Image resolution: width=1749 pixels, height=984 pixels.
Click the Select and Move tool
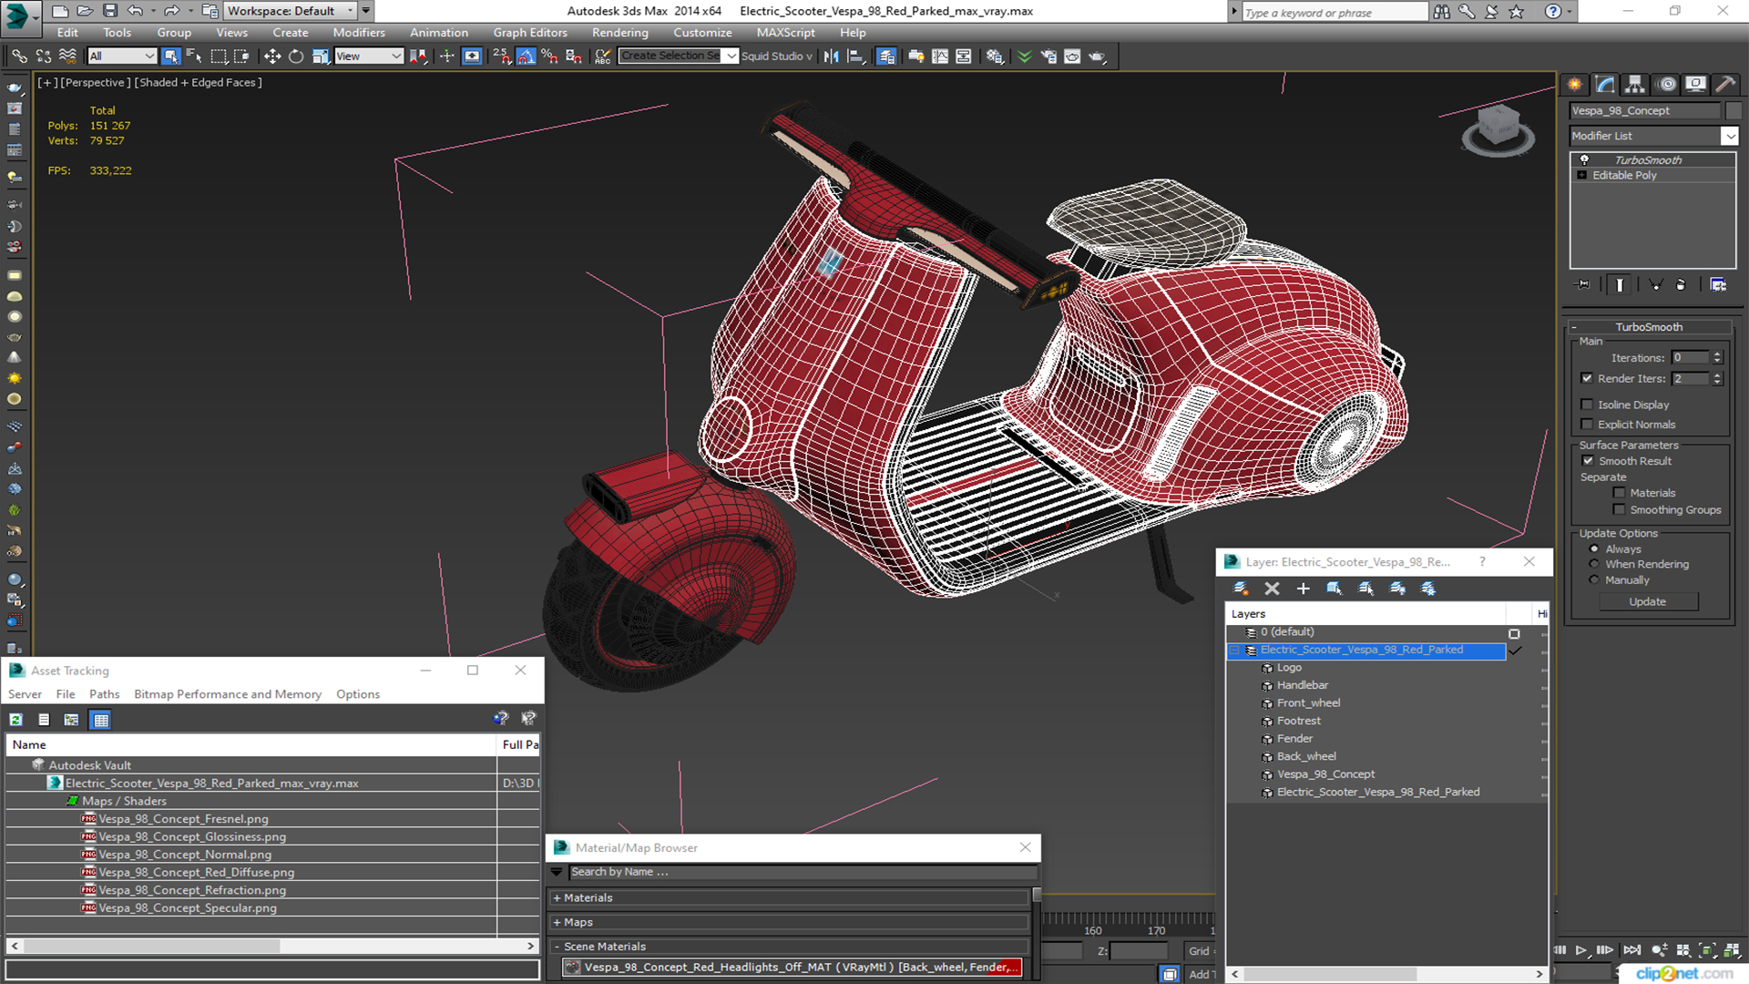pos(271,56)
